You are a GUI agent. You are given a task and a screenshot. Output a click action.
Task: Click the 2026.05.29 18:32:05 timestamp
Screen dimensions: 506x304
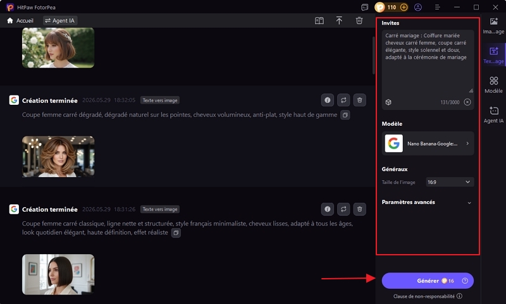(x=109, y=100)
